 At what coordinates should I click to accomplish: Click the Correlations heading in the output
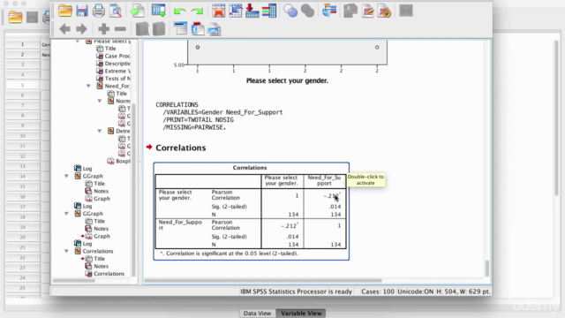point(180,148)
